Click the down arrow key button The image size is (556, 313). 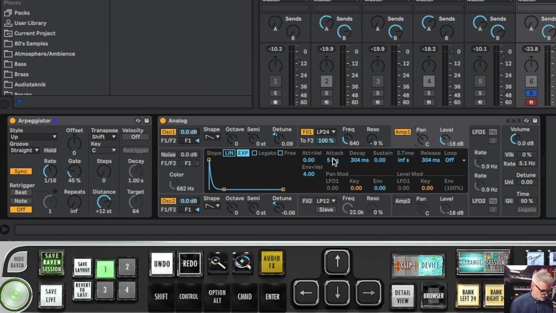pyautogui.click(x=337, y=293)
